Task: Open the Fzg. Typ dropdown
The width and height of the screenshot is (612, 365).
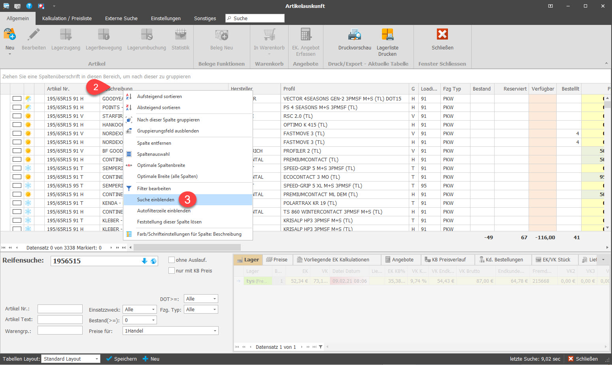Action: coord(215,309)
